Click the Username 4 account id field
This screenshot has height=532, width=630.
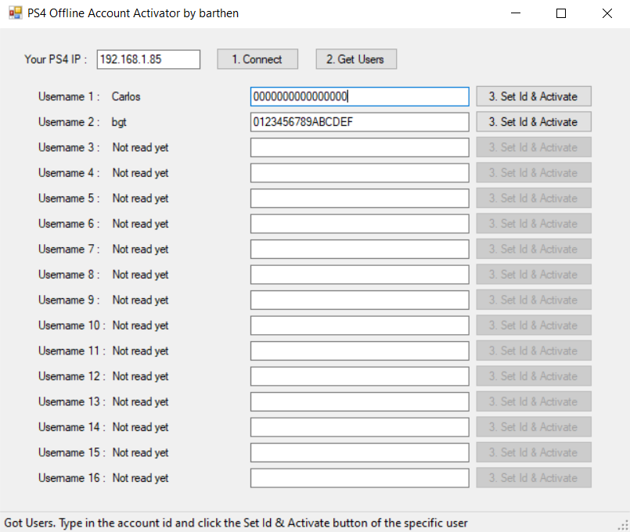tap(359, 173)
